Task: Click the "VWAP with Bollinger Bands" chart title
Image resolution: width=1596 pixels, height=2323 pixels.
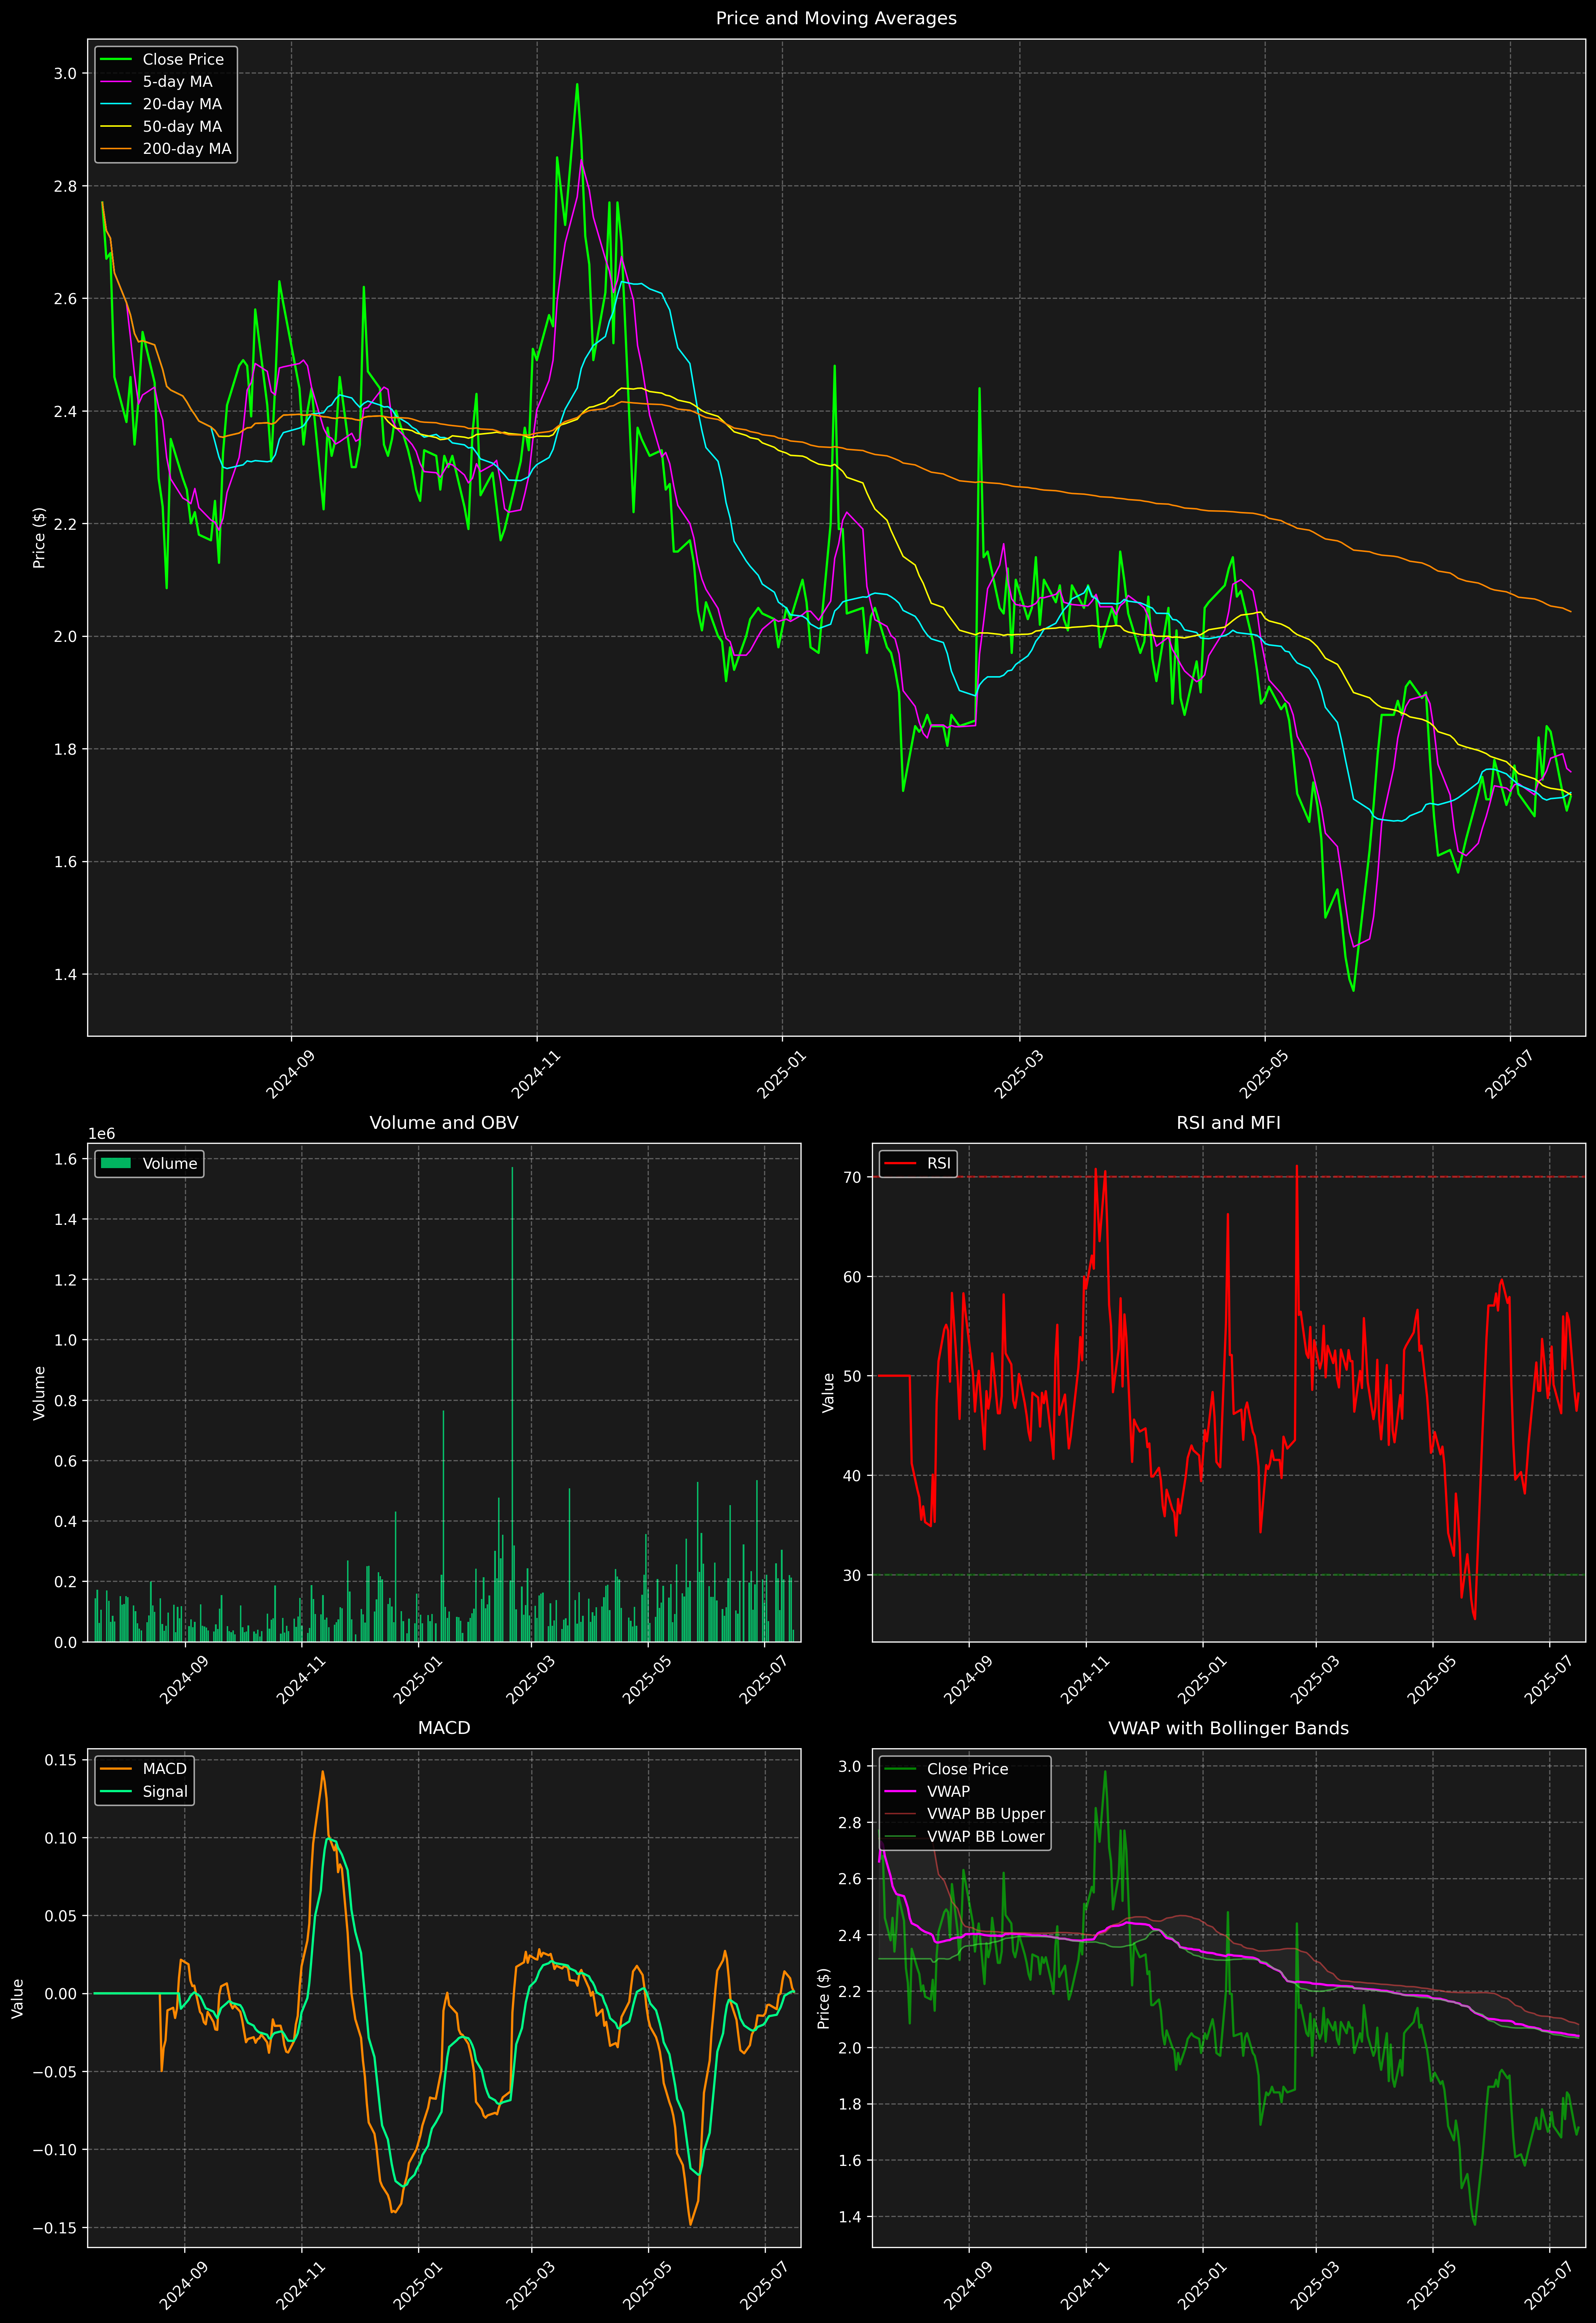Action: coord(1228,1728)
